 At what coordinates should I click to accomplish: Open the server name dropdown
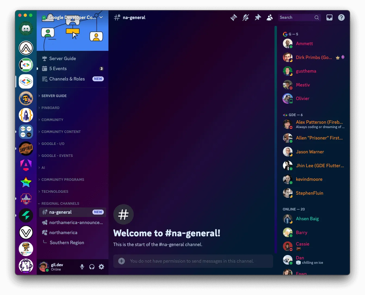pos(101,17)
